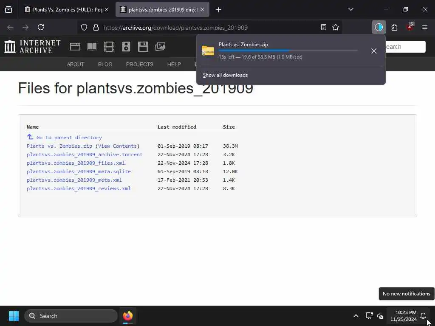Open plantsvs.zombies_201909_archive.torrent link

[85, 155]
